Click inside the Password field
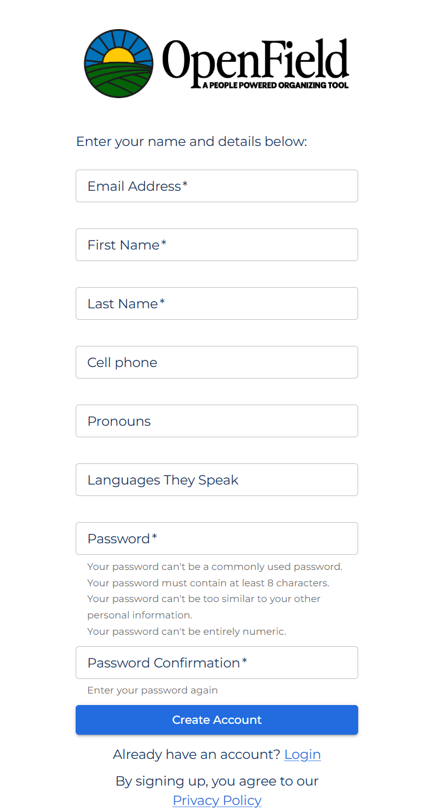The height and width of the screenshot is (811, 432). click(217, 538)
